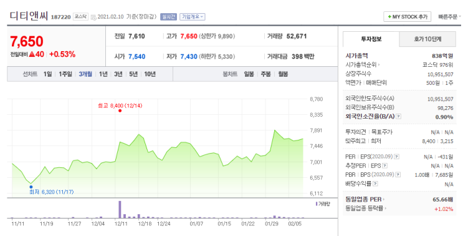
Task: Click help icon next to BPS(2020.09)
Action: pyautogui.click(x=398, y=174)
